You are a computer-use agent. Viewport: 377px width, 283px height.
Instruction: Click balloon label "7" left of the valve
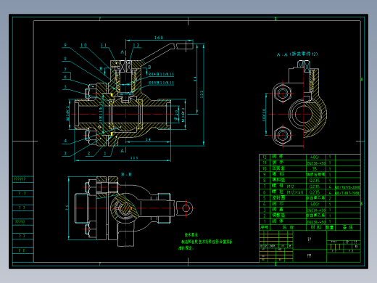[65, 70]
